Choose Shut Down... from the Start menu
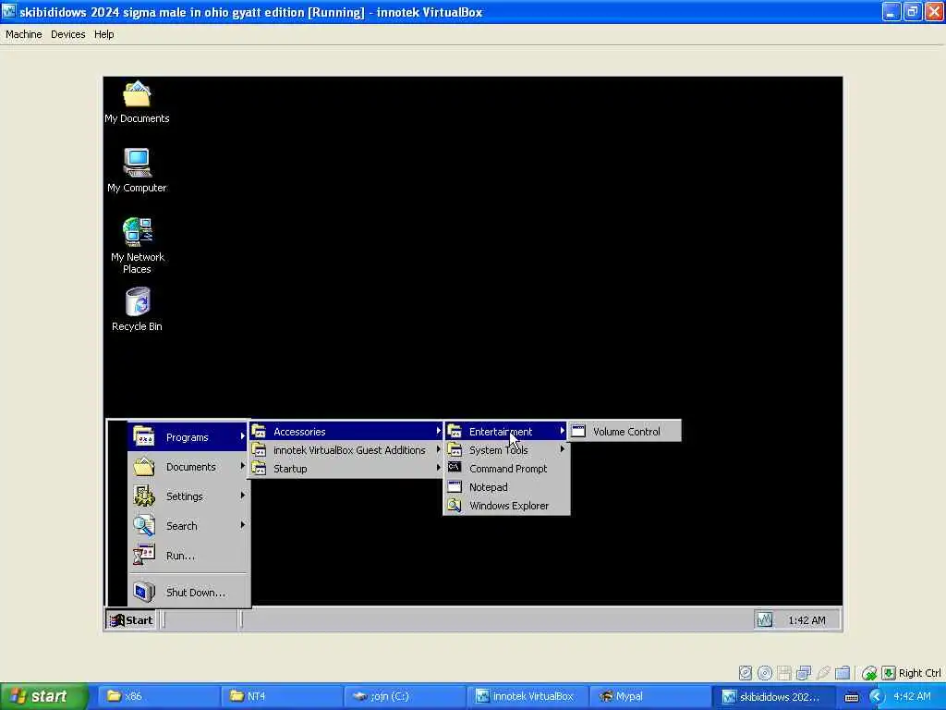The height and width of the screenshot is (710, 946). click(x=188, y=593)
